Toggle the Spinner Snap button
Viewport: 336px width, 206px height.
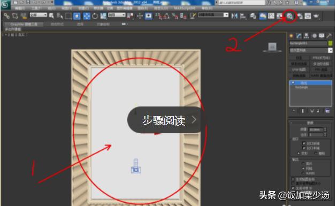pos(184,16)
